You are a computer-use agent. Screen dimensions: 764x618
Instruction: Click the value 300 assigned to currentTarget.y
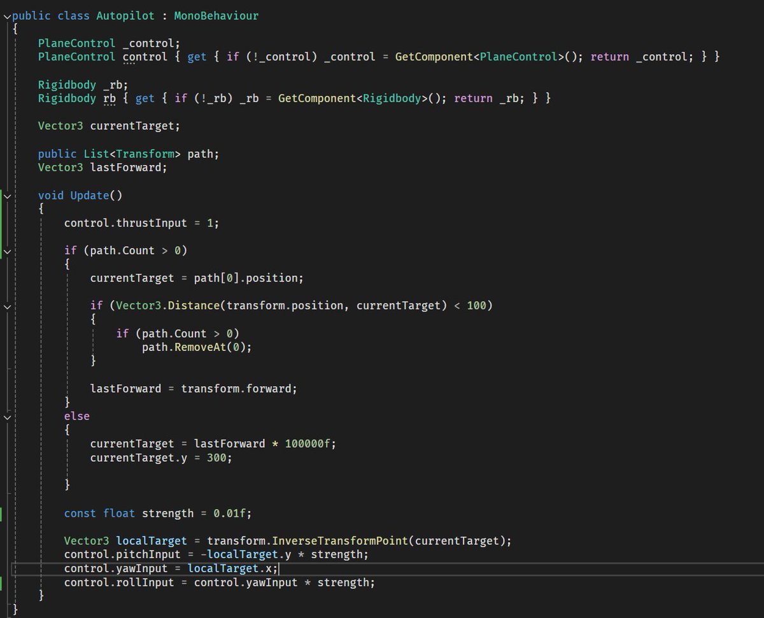point(216,457)
